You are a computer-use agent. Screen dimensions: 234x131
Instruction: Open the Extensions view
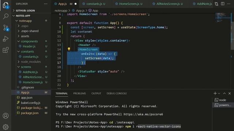coord(6,50)
